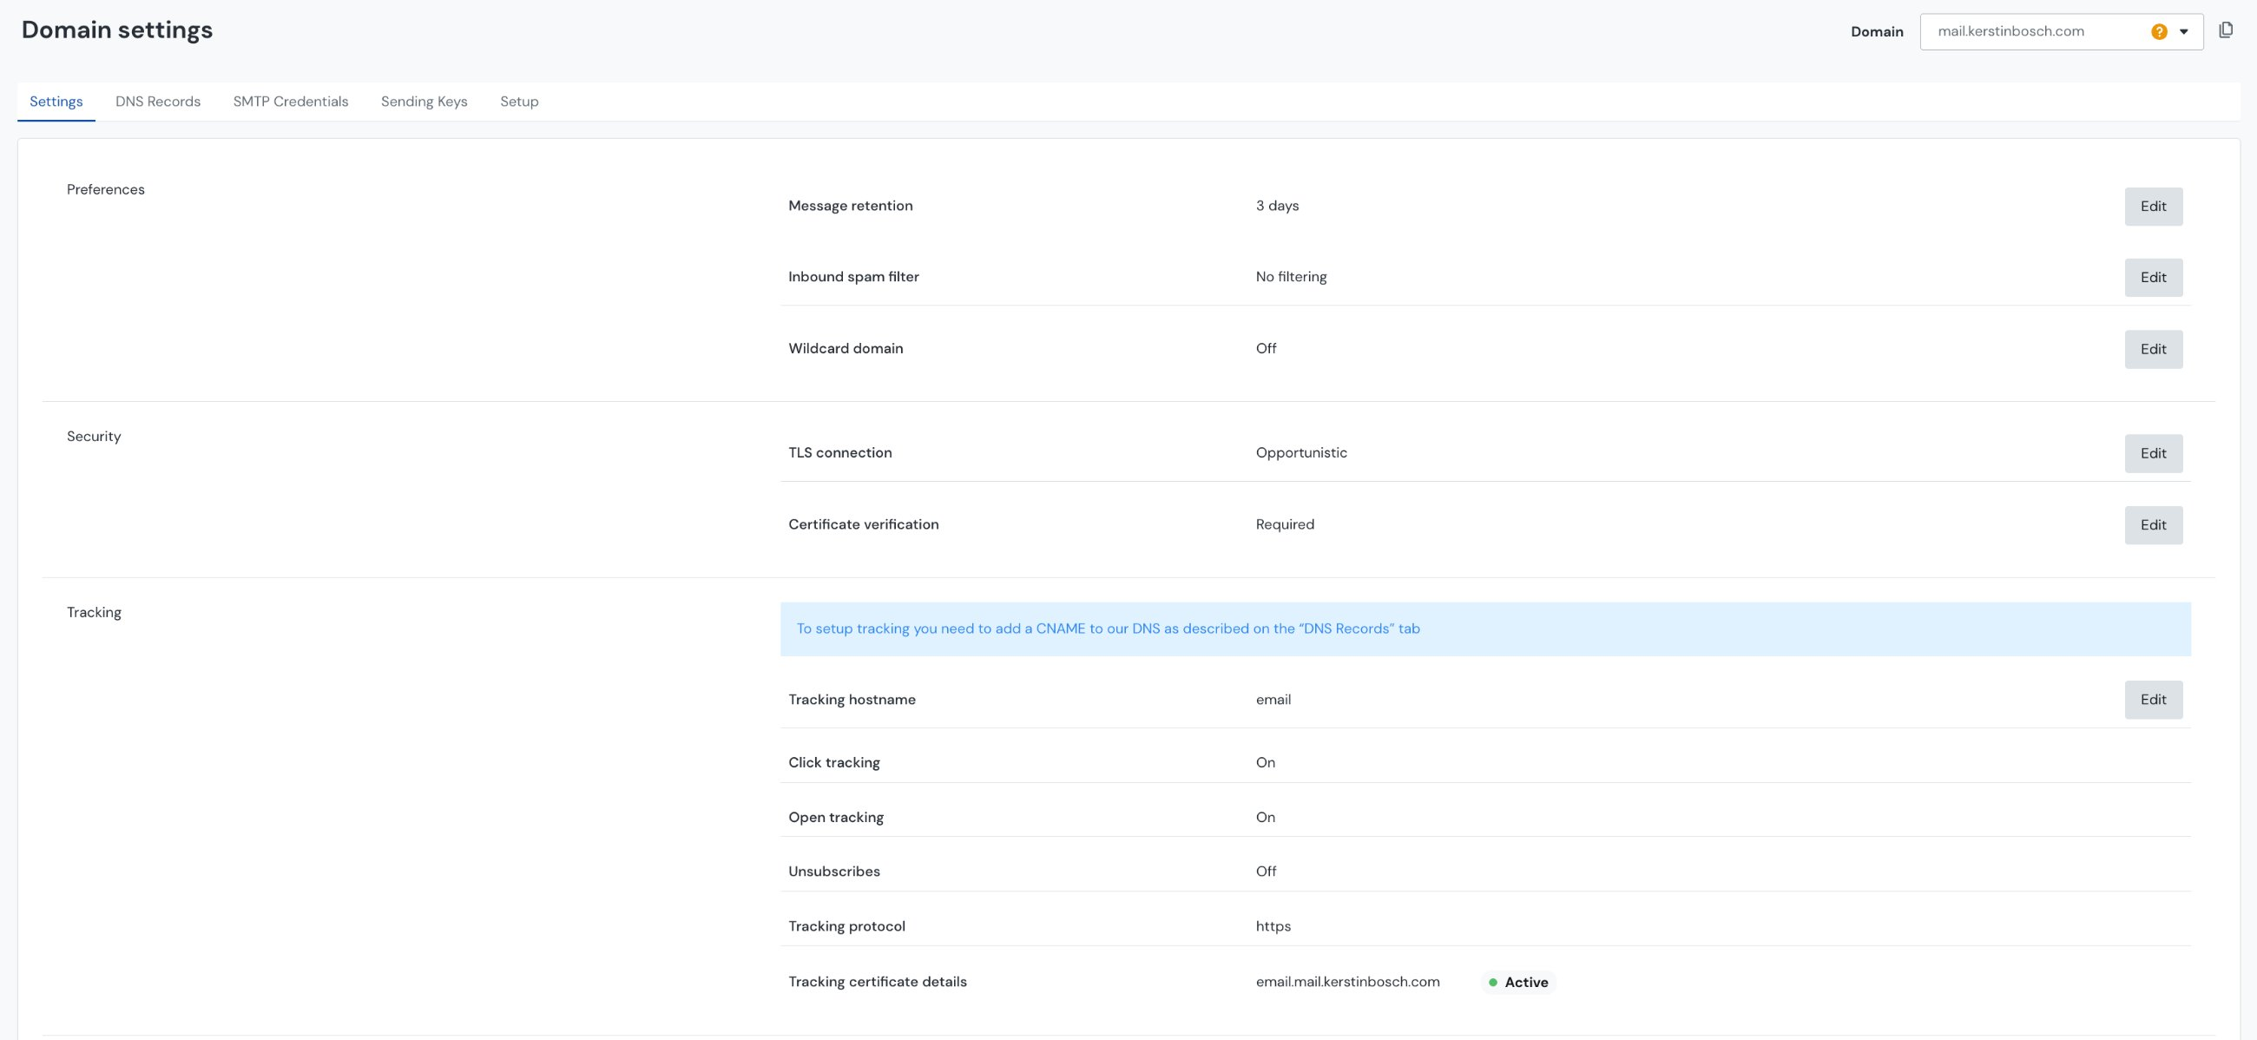Copy the domain name with the clipboard icon
Screen dimensions: 2257x1040
[x=2226, y=30]
